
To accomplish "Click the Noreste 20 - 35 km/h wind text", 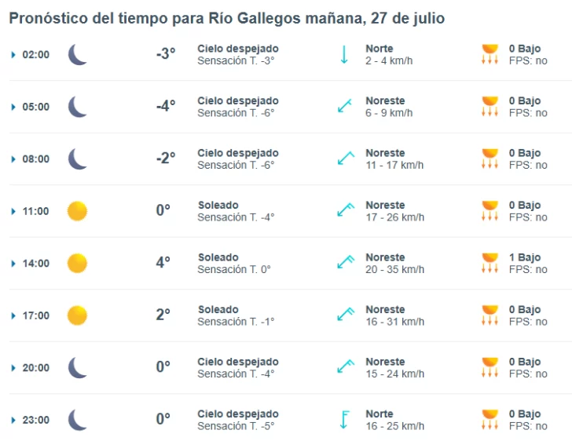I will (x=394, y=263).
